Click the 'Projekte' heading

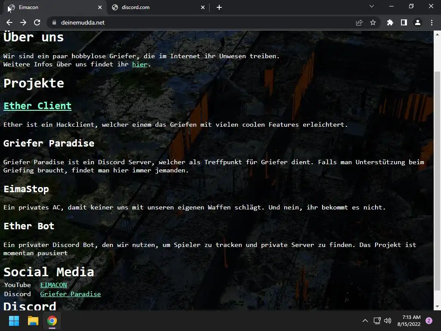tap(34, 83)
